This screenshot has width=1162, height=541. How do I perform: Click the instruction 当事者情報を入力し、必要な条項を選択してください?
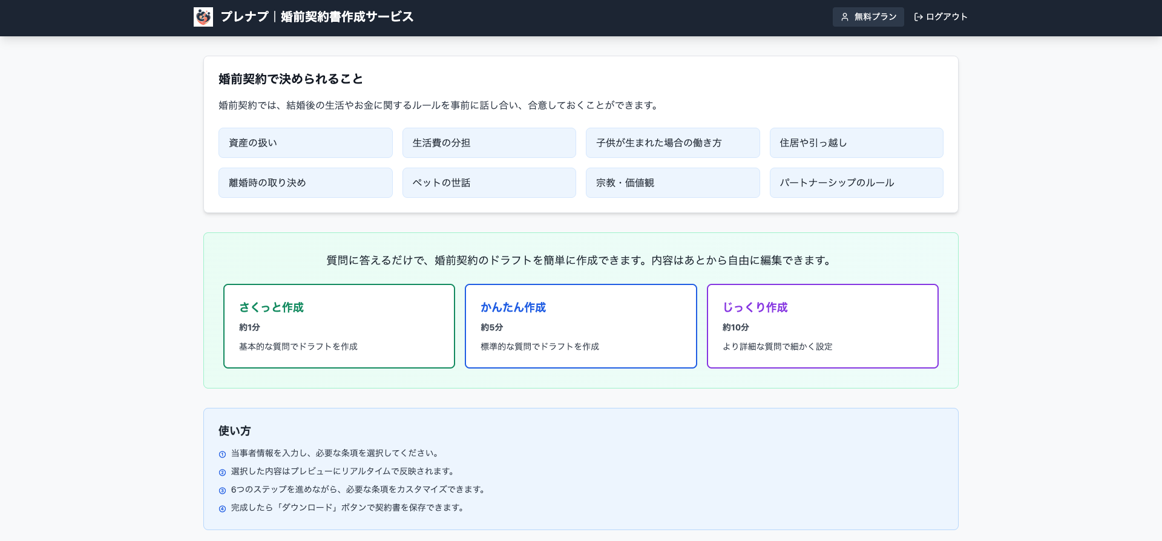(336, 453)
